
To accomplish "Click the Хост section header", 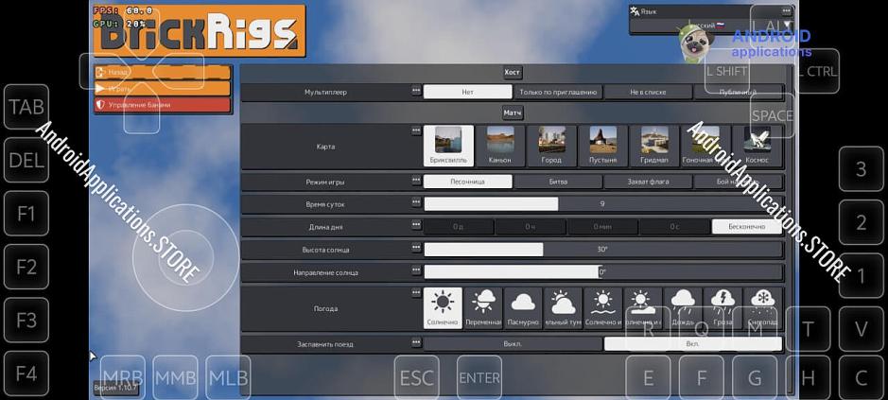I will point(513,73).
